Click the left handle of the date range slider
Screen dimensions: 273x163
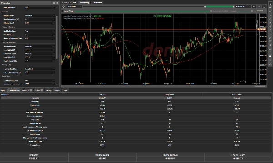coord(205,7)
